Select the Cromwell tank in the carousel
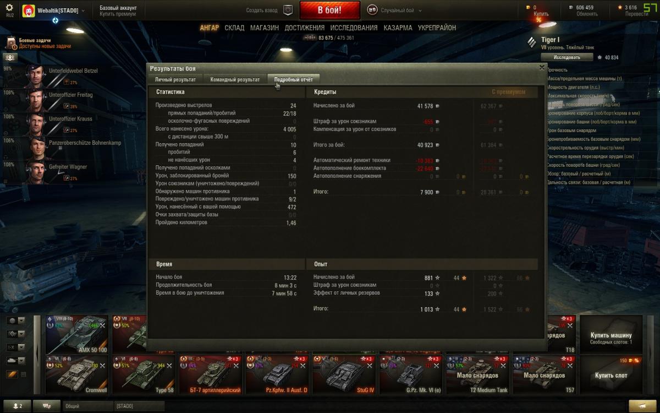The image size is (660, 413). [x=76, y=375]
